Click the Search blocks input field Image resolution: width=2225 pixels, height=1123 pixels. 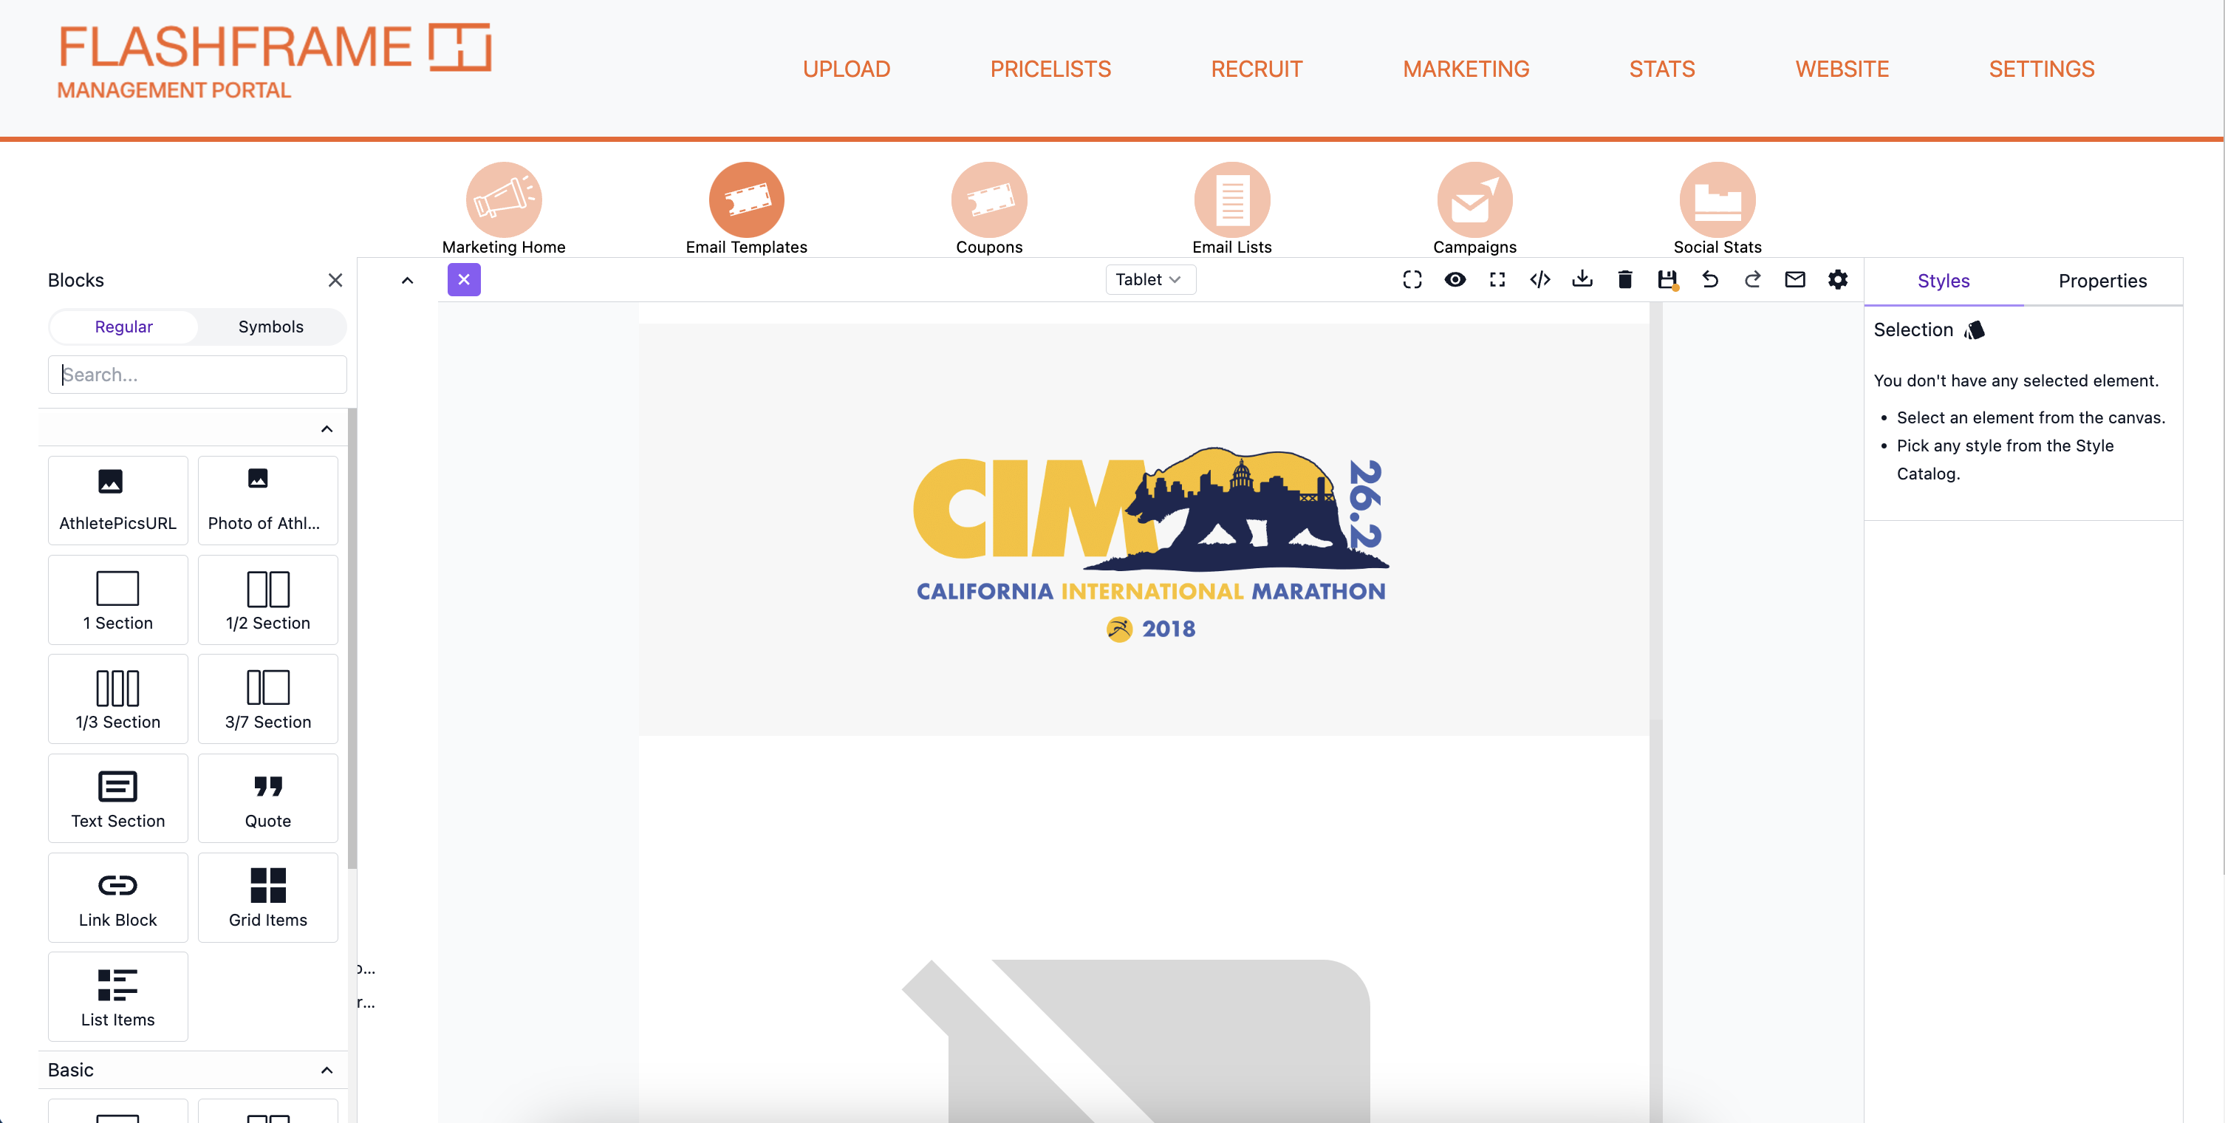click(x=197, y=374)
